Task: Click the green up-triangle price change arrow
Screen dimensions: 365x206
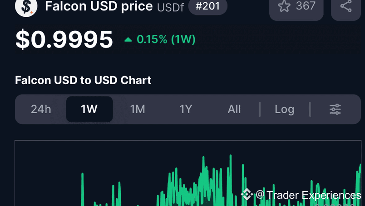Action: coord(128,40)
